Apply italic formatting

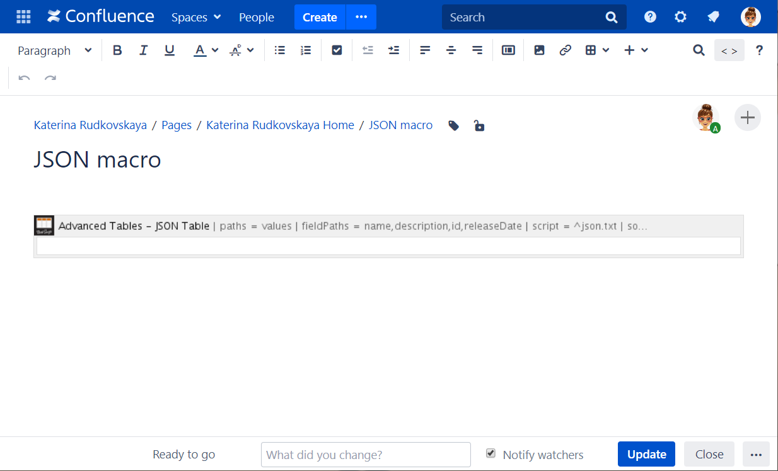[143, 50]
